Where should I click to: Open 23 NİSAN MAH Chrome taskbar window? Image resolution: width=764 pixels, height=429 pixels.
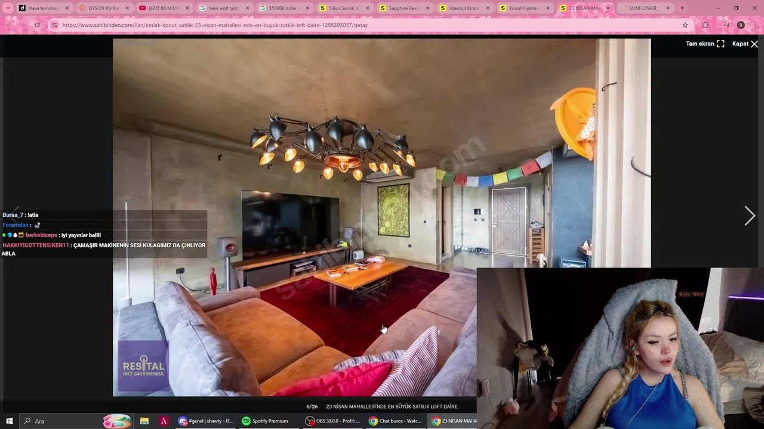pyautogui.click(x=454, y=421)
